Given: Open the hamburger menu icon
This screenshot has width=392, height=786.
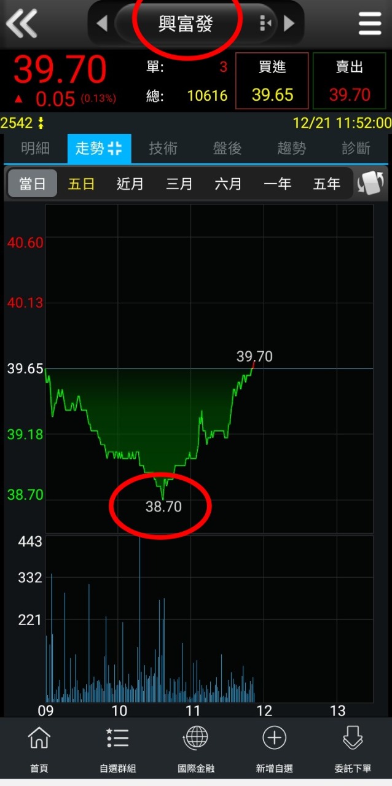Looking at the screenshot, I should [370, 24].
